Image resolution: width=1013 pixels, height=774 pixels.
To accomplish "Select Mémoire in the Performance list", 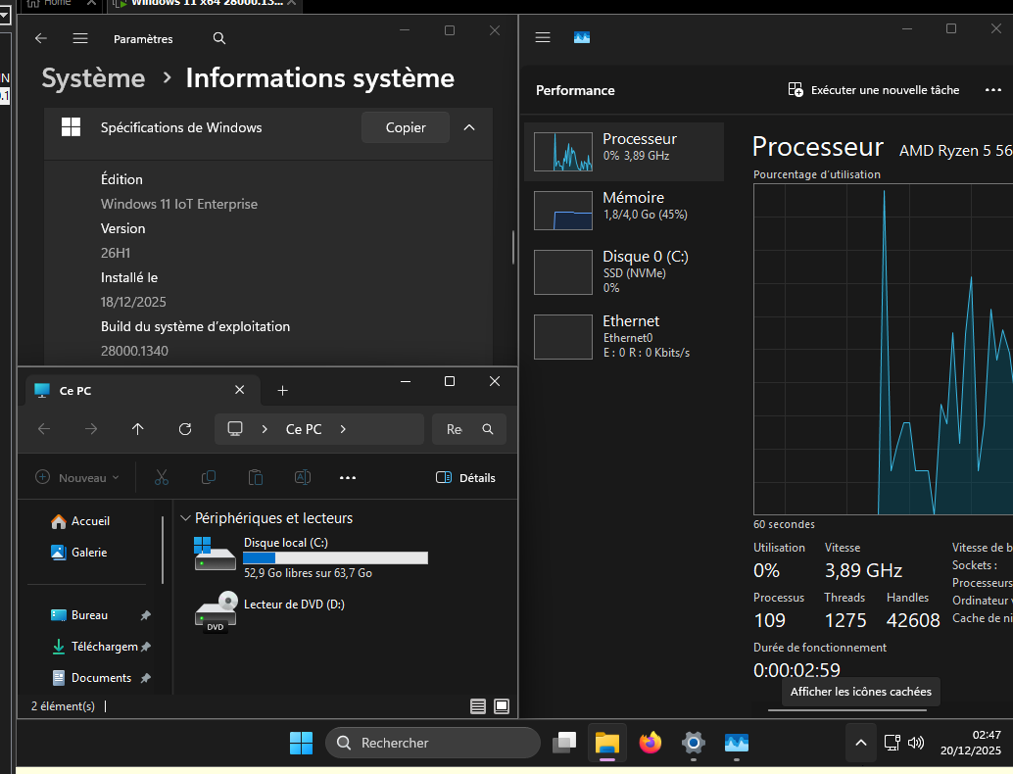I will pos(624,210).
